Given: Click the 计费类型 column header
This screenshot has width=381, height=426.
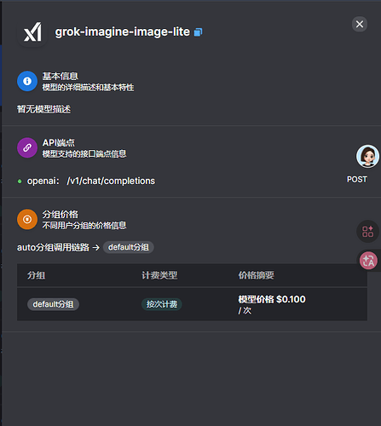Looking at the screenshot, I should click(x=159, y=275).
